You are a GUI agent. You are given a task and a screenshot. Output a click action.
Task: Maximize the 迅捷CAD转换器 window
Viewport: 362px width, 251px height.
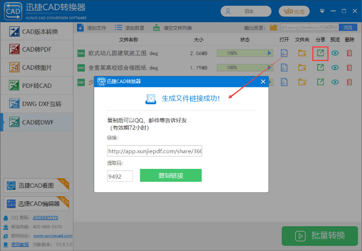[344, 11]
